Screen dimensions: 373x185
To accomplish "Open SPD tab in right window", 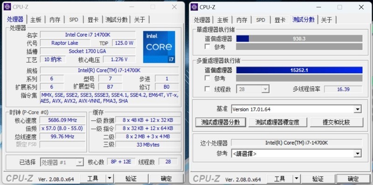I will pos(261,20).
